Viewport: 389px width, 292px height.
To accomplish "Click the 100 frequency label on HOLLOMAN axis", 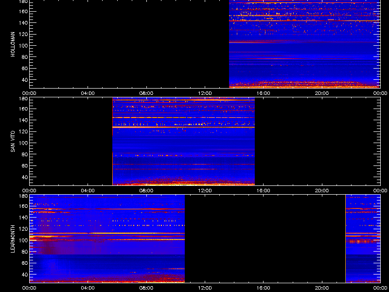I will [x=23, y=46].
